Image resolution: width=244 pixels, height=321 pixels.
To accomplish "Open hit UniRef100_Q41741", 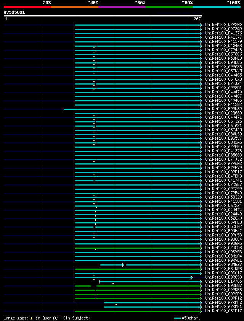I will tap(223, 180).
